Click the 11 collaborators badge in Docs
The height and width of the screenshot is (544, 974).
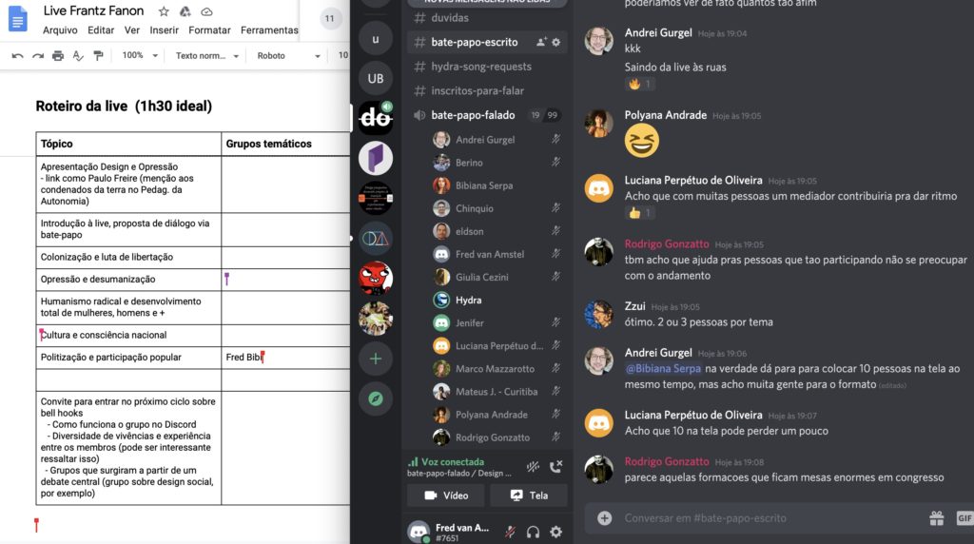(x=330, y=19)
